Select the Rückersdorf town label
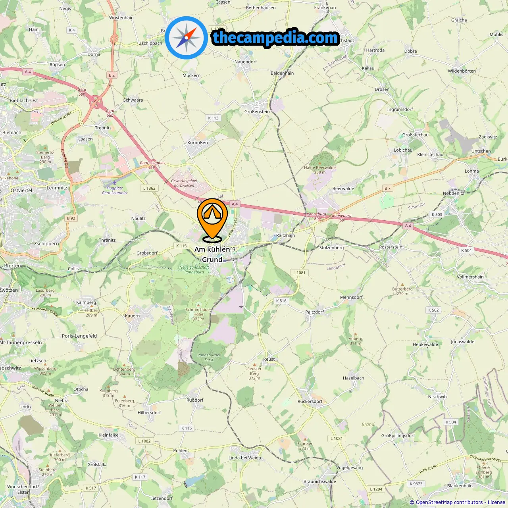Image resolution: width=508 pixels, height=508 pixels. [310, 401]
